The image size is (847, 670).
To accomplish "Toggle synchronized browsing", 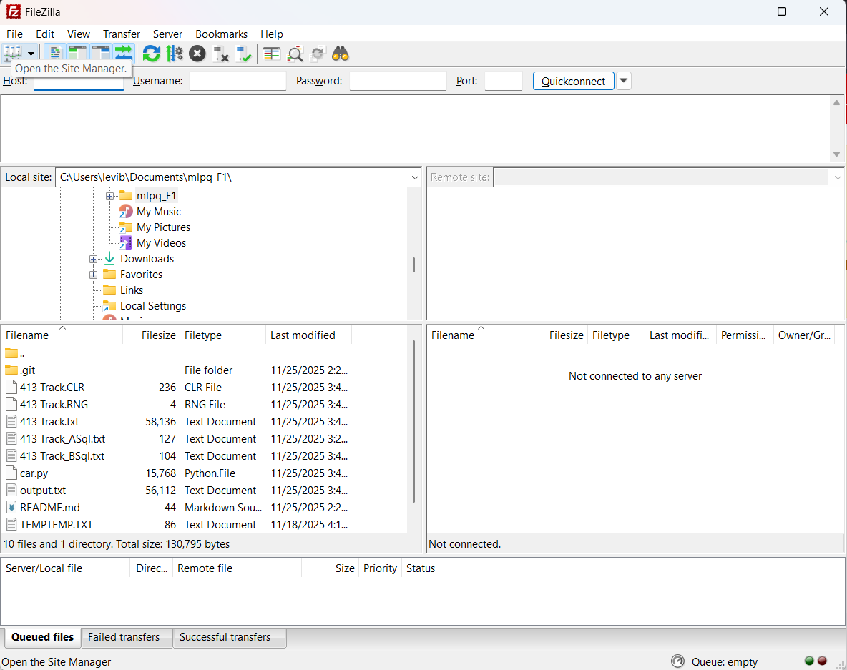I will point(318,53).
